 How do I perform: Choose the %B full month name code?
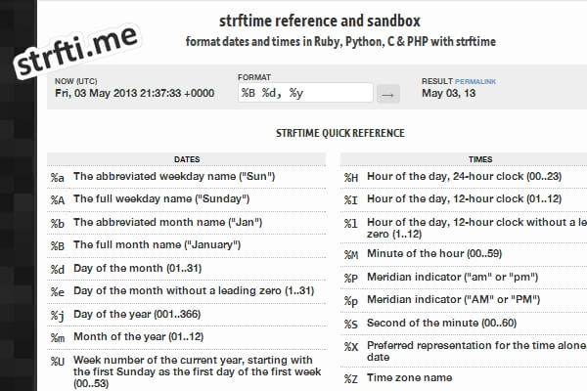(58, 245)
